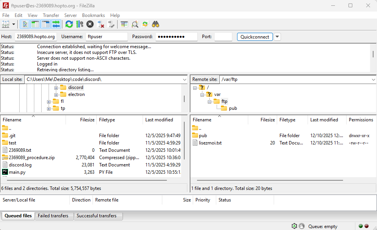
Task: Cancel the current operation
Action: (90, 24)
